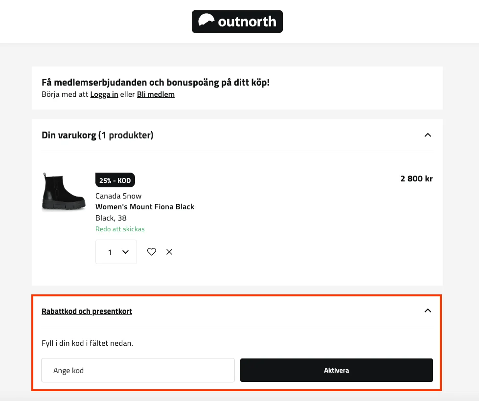Click the Din varukorg (1 produkter) heading
The image size is (479, 401).
click(97, 135)
